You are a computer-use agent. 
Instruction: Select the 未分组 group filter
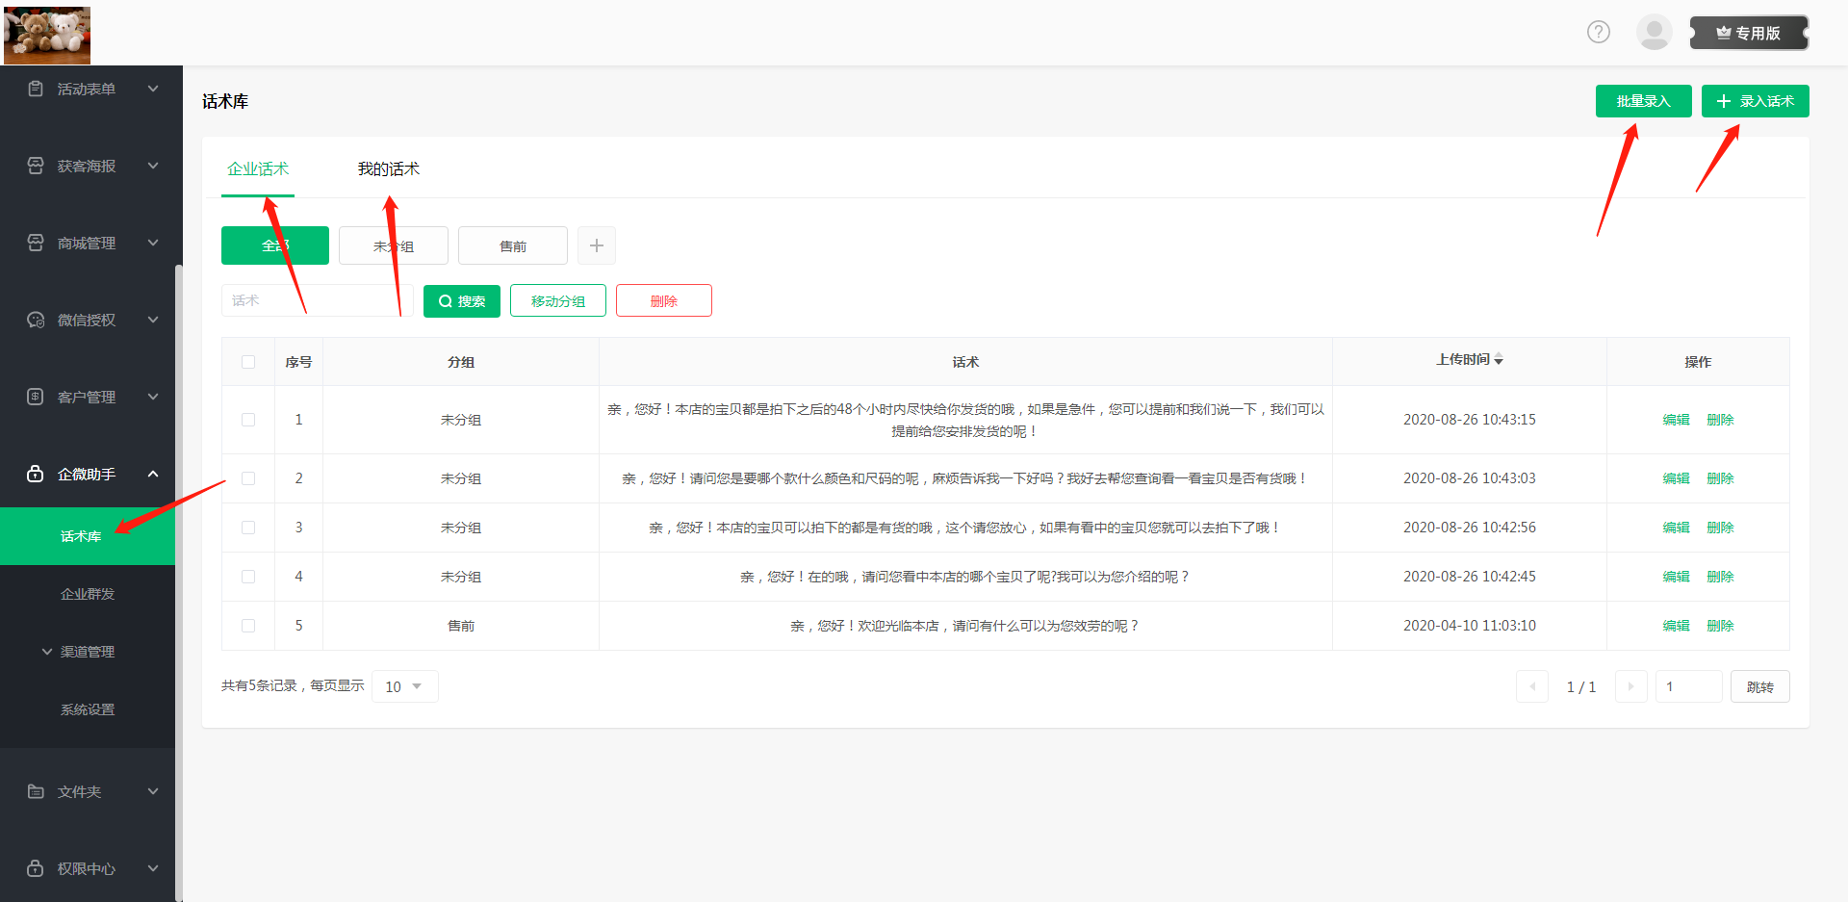[x=394, y=245]
